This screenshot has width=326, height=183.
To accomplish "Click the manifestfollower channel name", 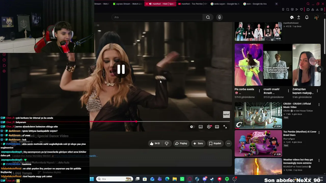I will pos(291,23).
